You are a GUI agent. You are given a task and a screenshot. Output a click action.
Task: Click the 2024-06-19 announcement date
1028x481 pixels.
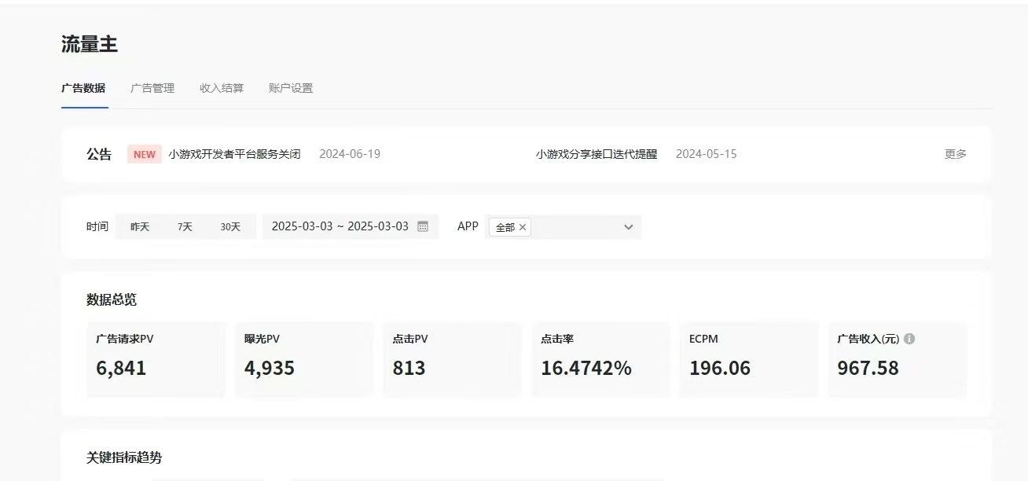350,154
